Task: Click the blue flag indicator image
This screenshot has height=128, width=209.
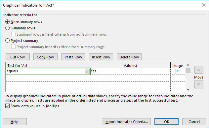Action: 178,71
